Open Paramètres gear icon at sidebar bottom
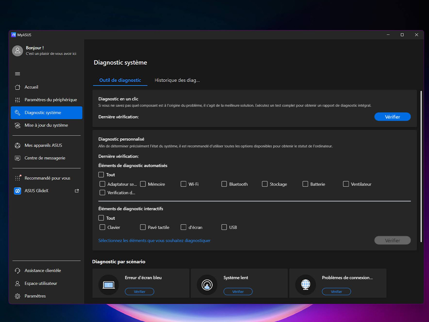Viewport: 429px width, 322px height. tap(17, 296)
